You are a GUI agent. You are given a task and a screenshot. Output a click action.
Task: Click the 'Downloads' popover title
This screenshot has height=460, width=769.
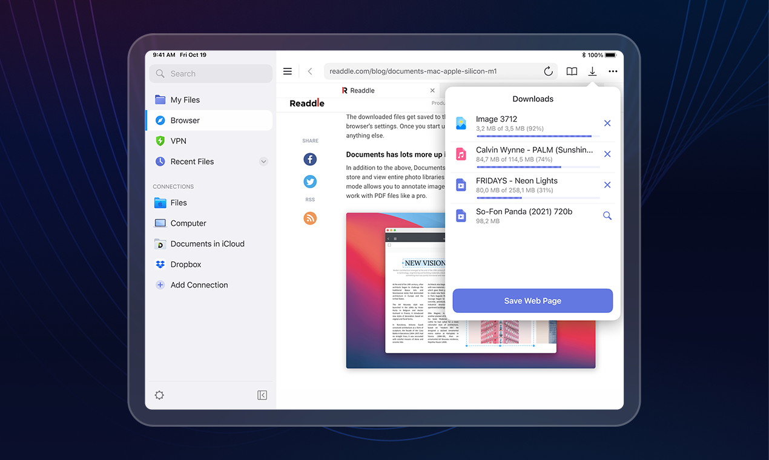pos(533,99)
